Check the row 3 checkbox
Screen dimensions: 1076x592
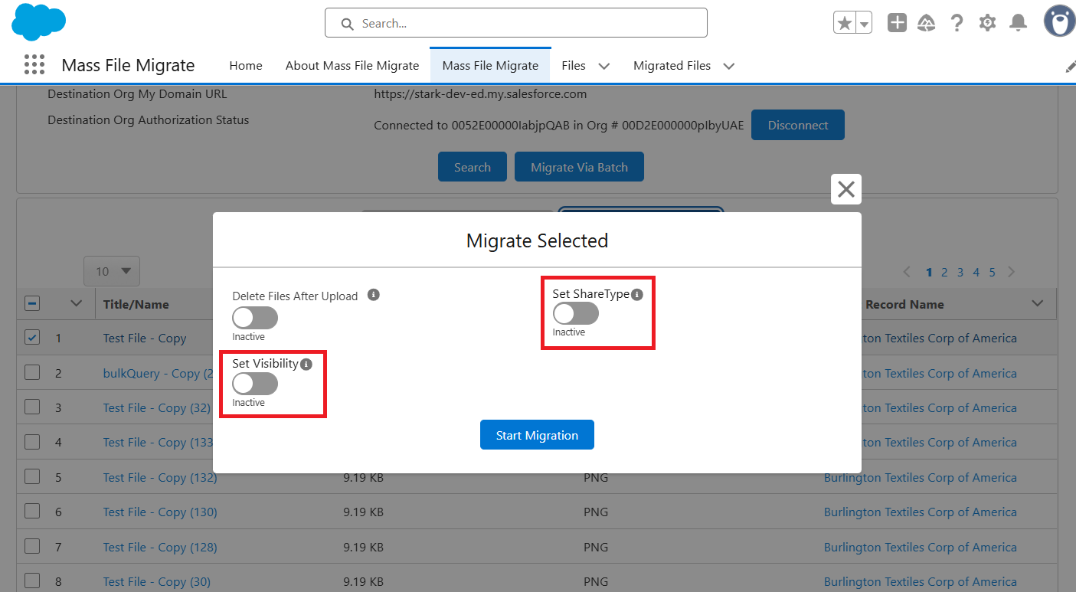click(32, 407)
